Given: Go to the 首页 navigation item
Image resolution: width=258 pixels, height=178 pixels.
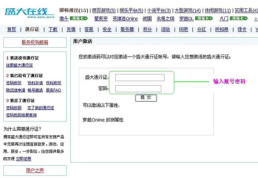Looking at the screenshot, I should point(12,30).
